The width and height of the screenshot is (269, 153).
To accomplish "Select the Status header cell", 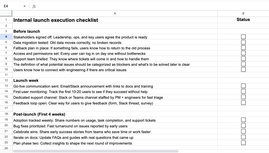I will 243,20.
